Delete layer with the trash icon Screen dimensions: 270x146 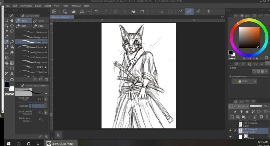click(267, 117)
